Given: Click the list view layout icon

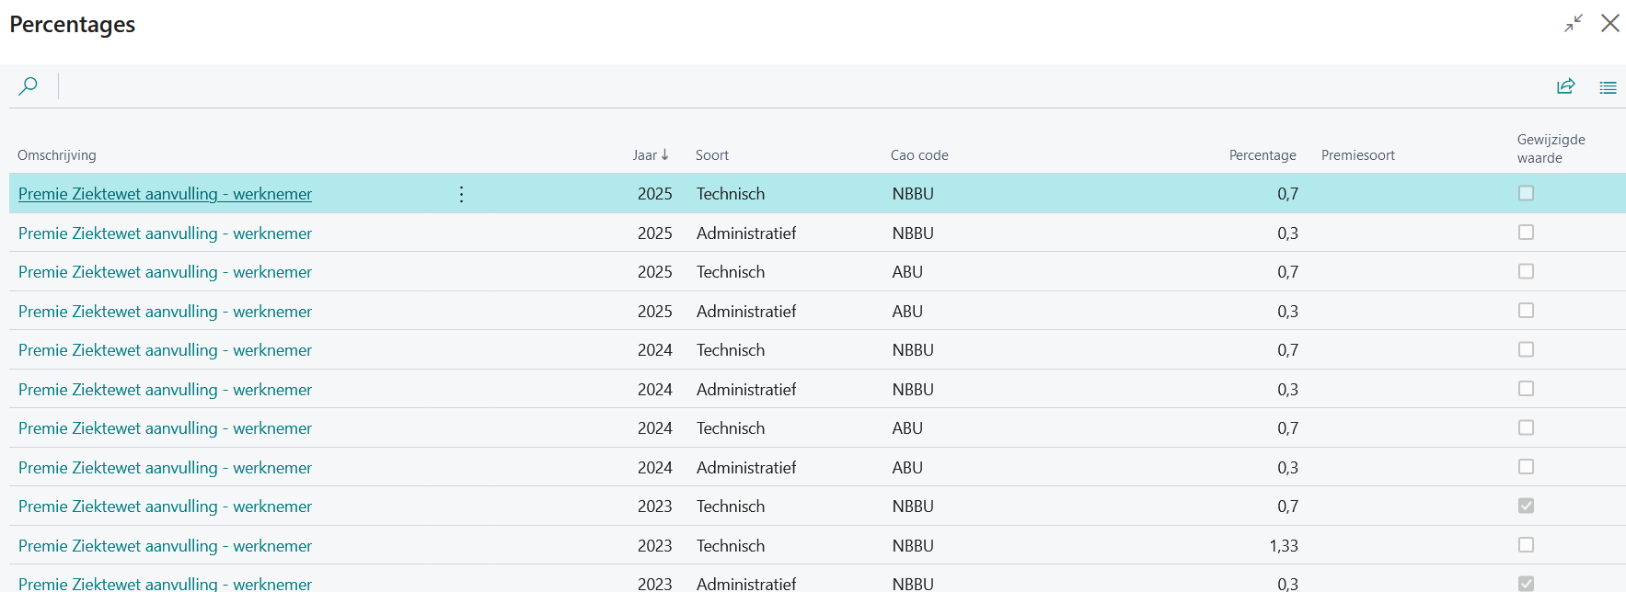Looking at the screenshot, I should pyautogui.click(x=1608, y=87).
